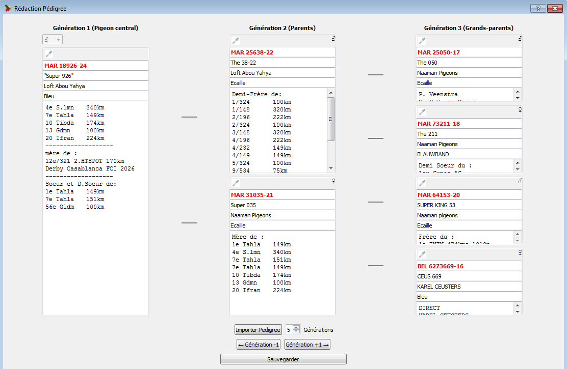Click the name field "Super 926"
The width and height of the screenshot is (567, 369).
[96, 76]
